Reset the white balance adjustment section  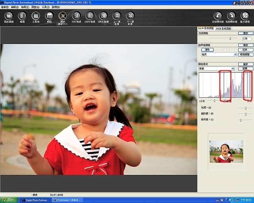(x=246, y=45)
